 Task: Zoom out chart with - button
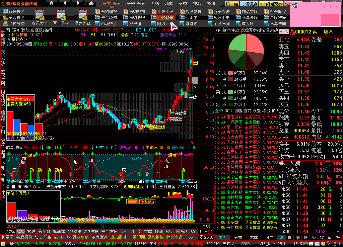pyautogui.click(x=206, y=232)
